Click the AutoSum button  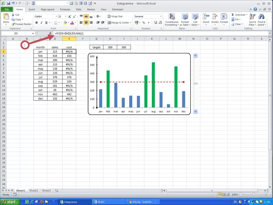point(240,15)
